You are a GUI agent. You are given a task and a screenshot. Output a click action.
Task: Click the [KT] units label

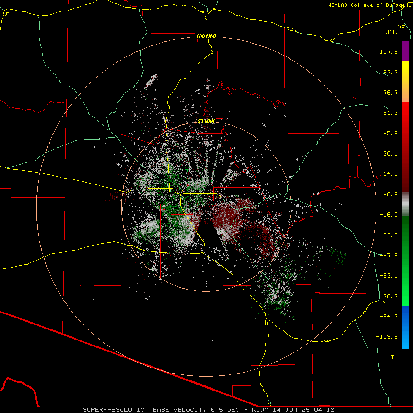pyautogui.click(x=392, y=32)
